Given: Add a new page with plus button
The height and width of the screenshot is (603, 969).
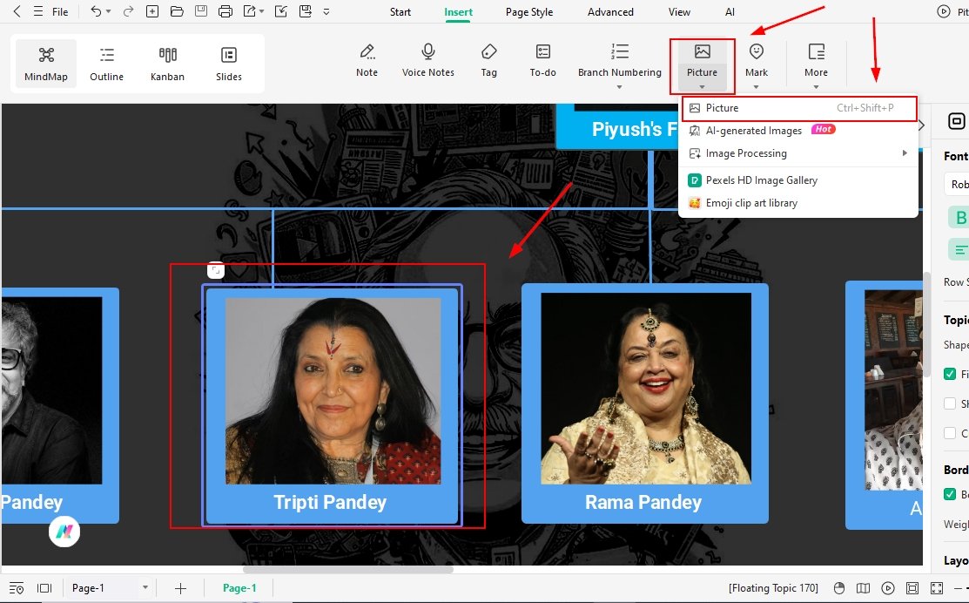Looking at the screenshot, I should point(180,588).
